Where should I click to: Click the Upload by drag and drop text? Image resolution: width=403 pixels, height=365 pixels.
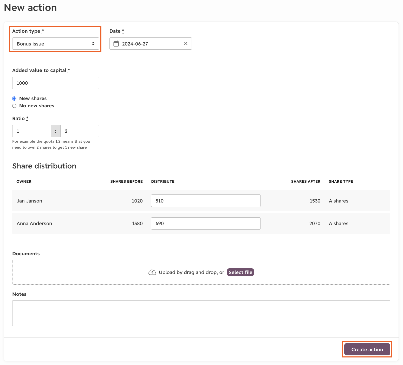191,272
